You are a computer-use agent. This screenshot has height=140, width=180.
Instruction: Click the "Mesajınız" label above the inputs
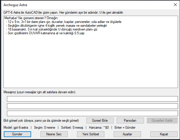[40, 92]
